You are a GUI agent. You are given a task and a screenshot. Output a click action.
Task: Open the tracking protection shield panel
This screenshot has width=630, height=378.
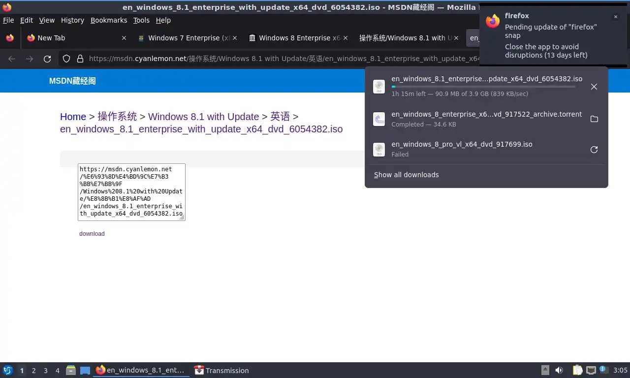click(x=66, y=59)
